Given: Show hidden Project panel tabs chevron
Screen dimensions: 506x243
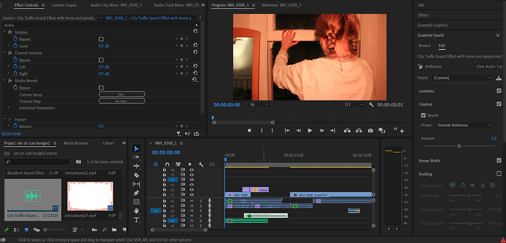Looking at the screenshot, I should pos(124,143).
